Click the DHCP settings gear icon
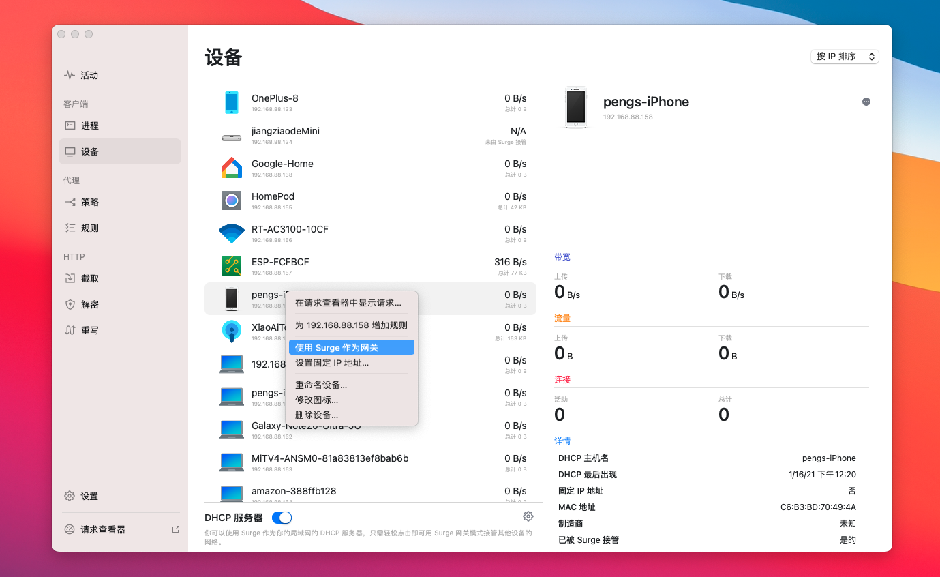Viewport: 940px width, 577px height. click(x=528, y=516)
